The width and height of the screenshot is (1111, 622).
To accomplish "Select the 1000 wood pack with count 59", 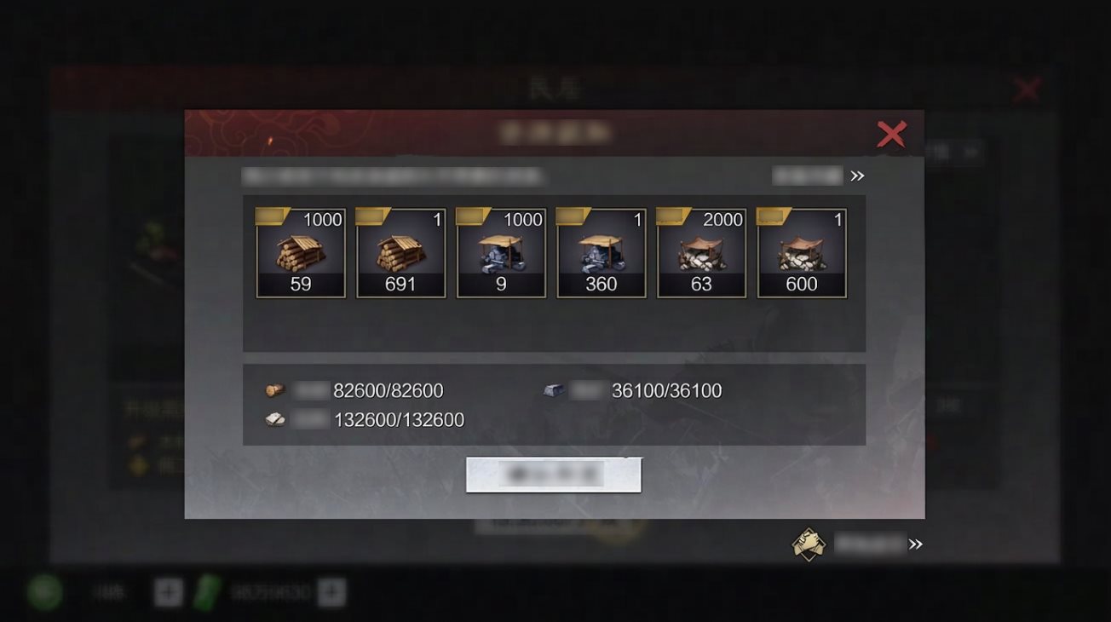I will click(301, 253).
